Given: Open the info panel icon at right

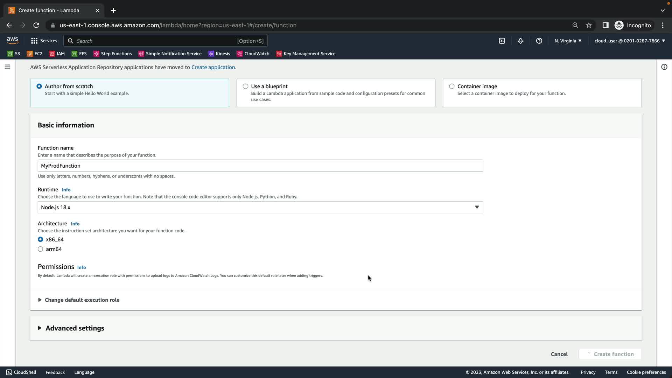Looking at the screenshot, I should coord(664,67).
